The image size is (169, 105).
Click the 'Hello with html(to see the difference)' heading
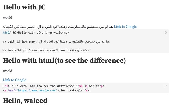(x=64, y=61)
